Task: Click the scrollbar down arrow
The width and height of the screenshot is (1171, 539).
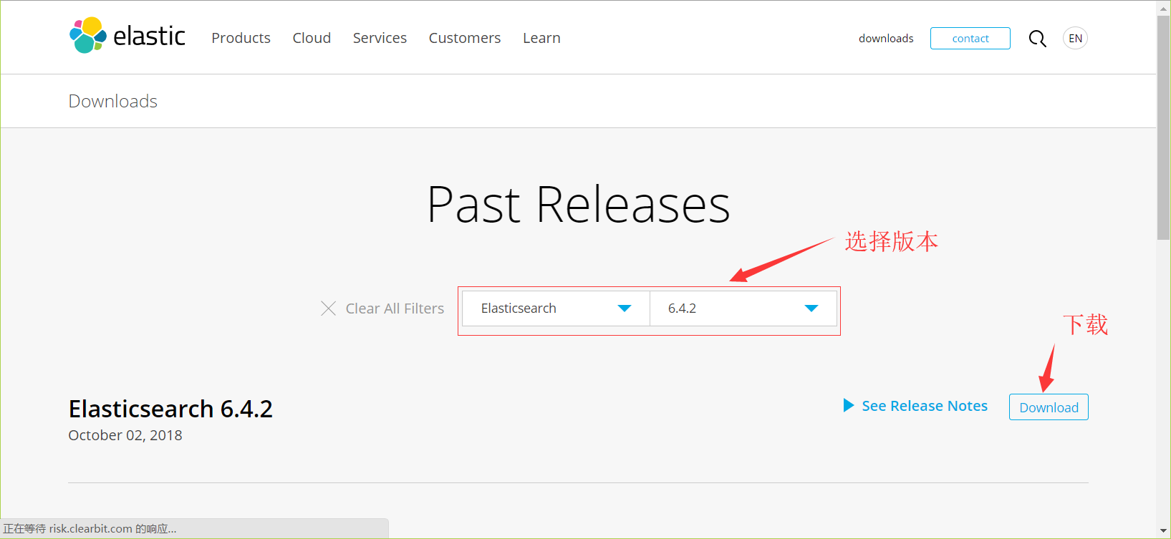Action: coord(1164,531)
